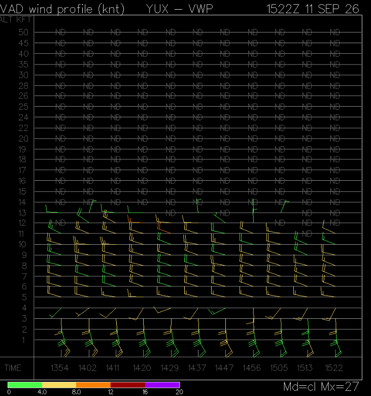Screen dimensions: 371x396
Task: Click the 1354 time label
Action: tap(59, 368)
